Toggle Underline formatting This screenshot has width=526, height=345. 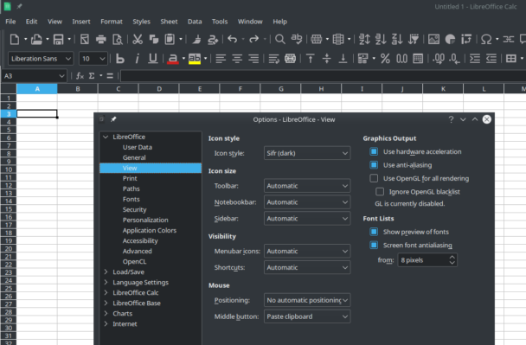[153, 59]
